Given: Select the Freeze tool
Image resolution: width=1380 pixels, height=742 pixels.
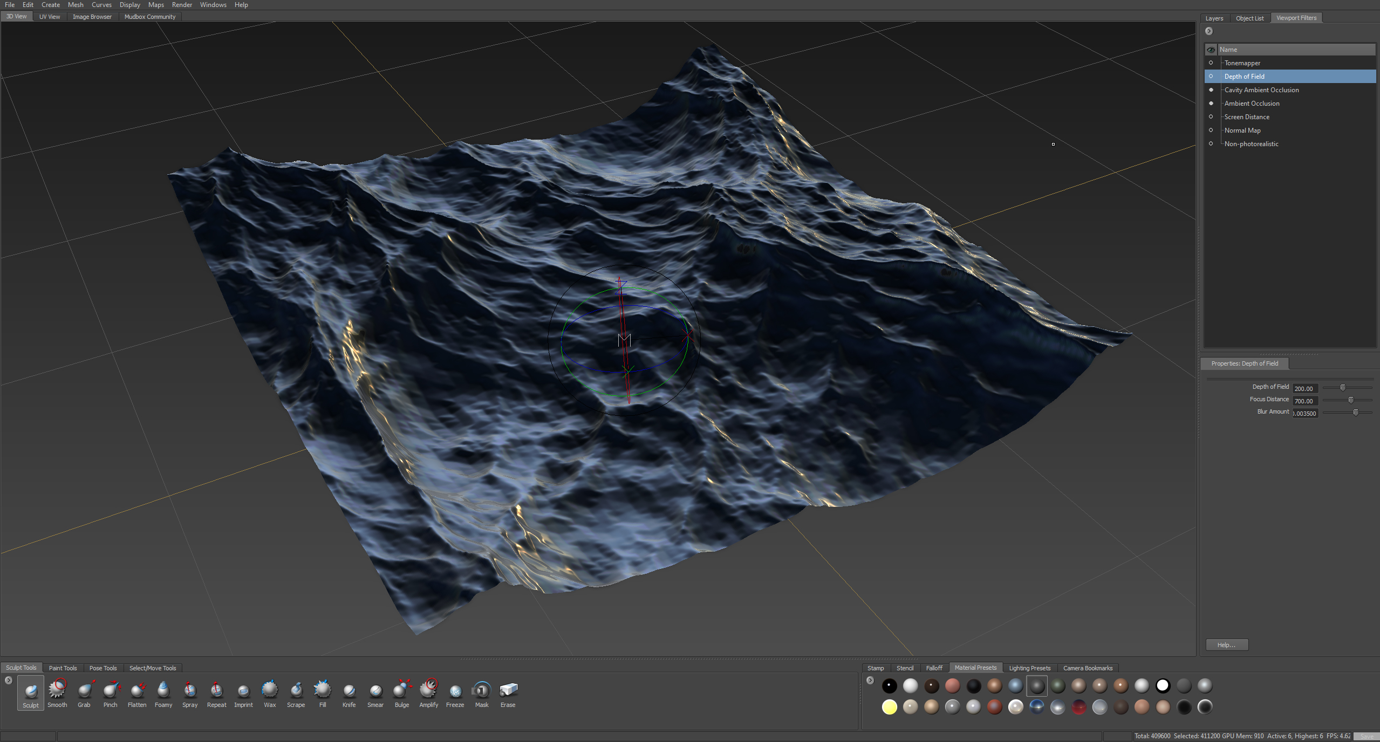Looking at the screenshot, I should click(x=455, y=692).
